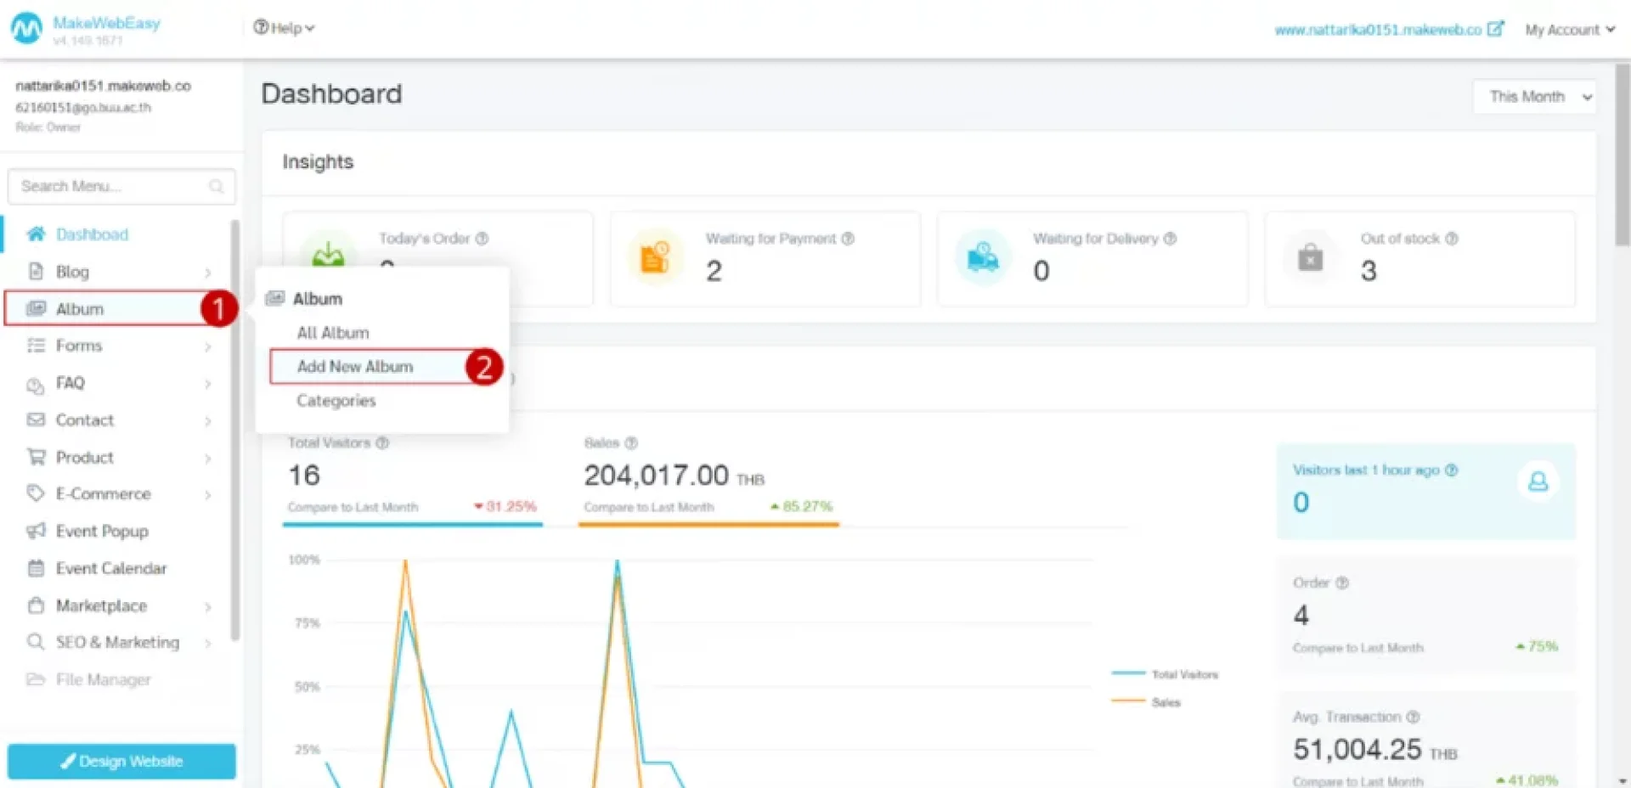Image resolution: width=1631 pixels, height=788 pixels.
Task: Click the visitors user avatar icon
Action: [1538, 482]
